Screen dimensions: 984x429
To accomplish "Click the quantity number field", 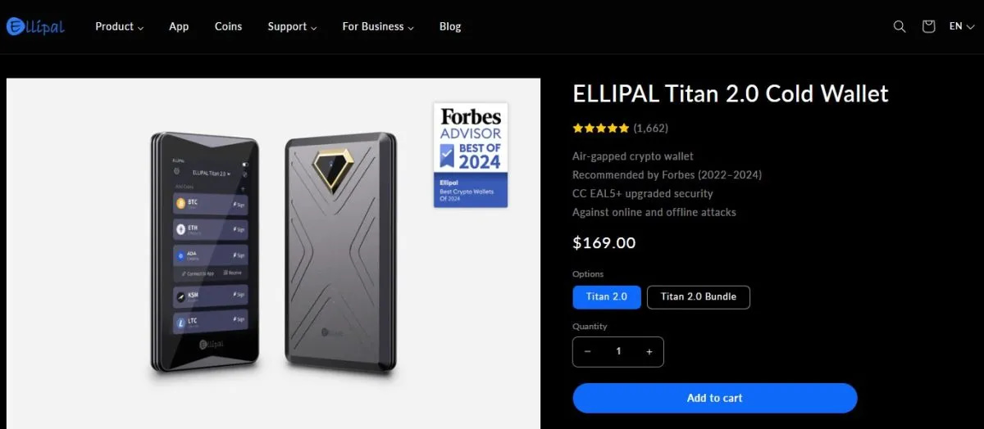I will click(x=618, y=352).
